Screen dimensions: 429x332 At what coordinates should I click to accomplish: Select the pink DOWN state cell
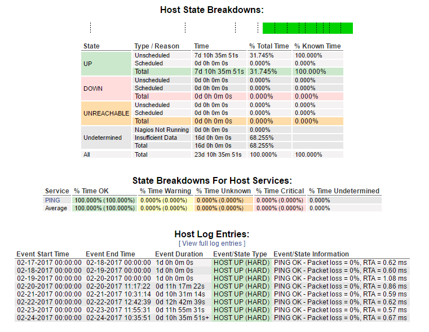107,88
